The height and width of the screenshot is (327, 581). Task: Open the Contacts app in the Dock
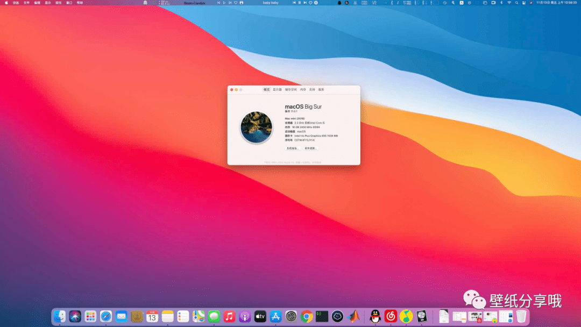pos(137,316)
